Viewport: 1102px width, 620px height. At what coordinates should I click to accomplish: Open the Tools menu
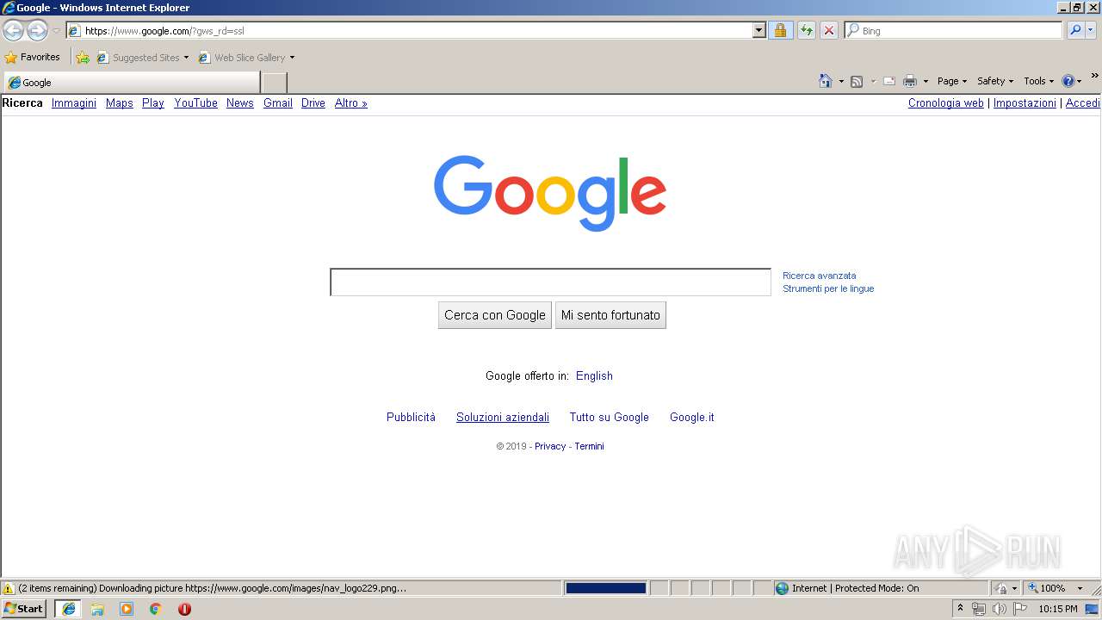(1038, 81)
